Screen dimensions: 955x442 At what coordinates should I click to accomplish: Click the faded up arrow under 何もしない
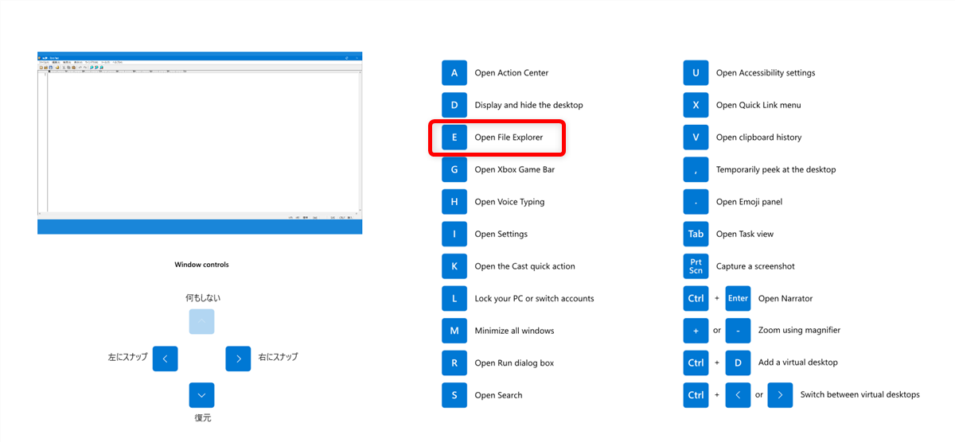pos(201,321)
